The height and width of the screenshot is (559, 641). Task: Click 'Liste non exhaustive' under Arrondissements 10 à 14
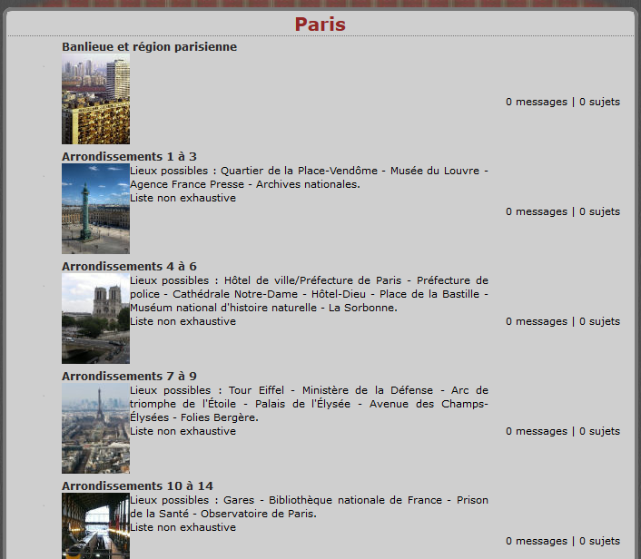(x=183, y=527)
